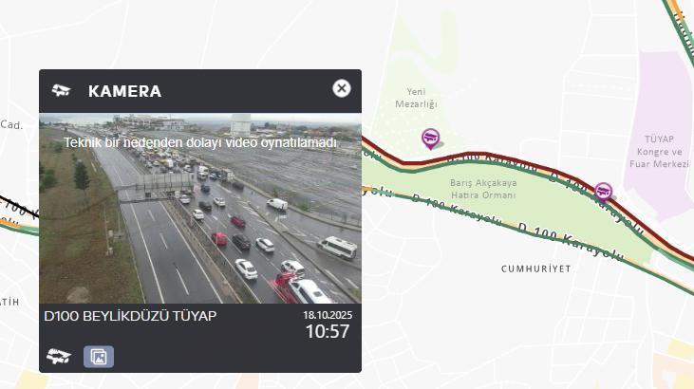The height and width of the screenshot is (389, 694).
Task: Open camera pin near Yeni Mezarlığı
Action: click(430, 139)
